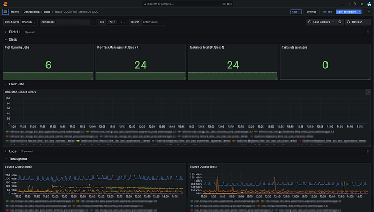Click the magnifier icon in search bar

(145, 4)
